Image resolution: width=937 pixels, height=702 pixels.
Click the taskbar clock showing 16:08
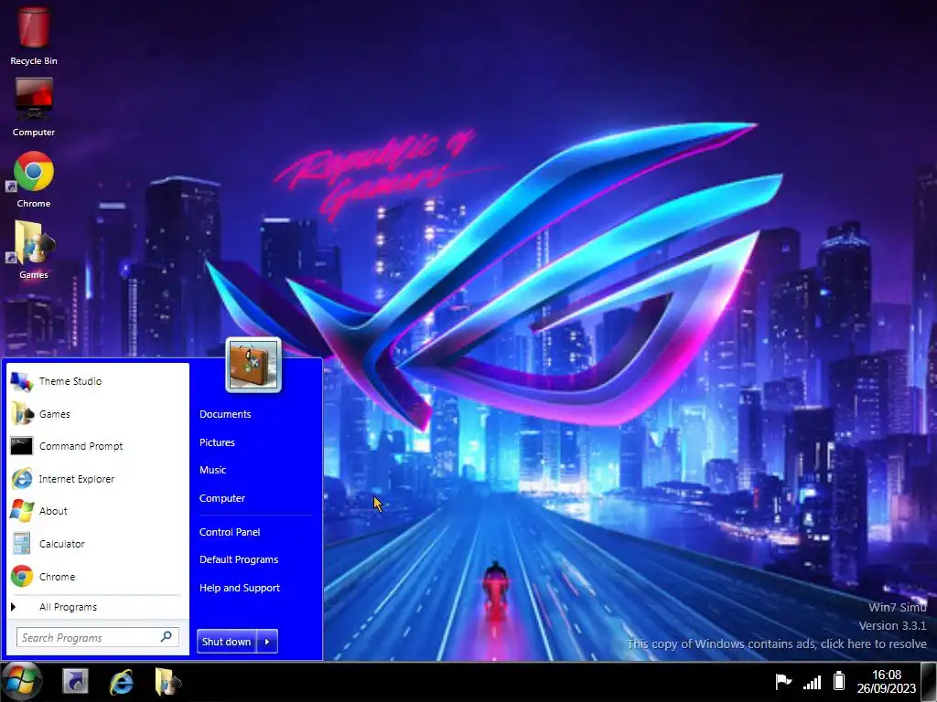point(886,681)
